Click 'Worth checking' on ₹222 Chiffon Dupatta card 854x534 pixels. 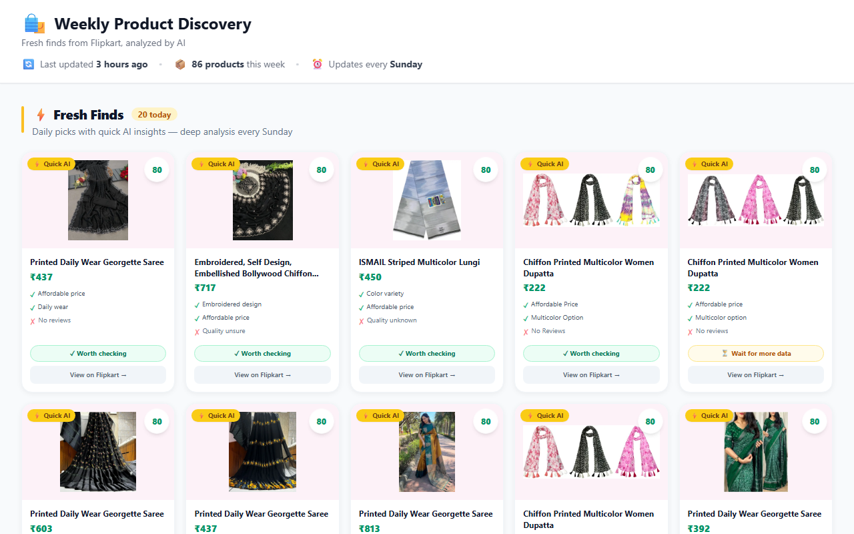click(591, 353)
